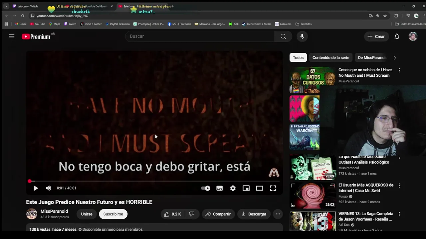Click the Crear button
The image size is (426, 239).
376,37
